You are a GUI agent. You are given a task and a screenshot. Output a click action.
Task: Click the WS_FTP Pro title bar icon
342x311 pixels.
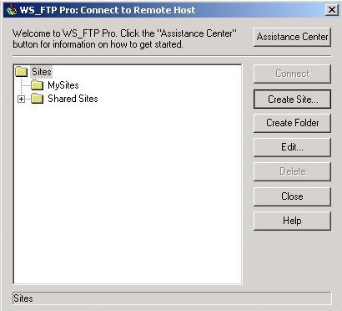(x=11, y=10)
